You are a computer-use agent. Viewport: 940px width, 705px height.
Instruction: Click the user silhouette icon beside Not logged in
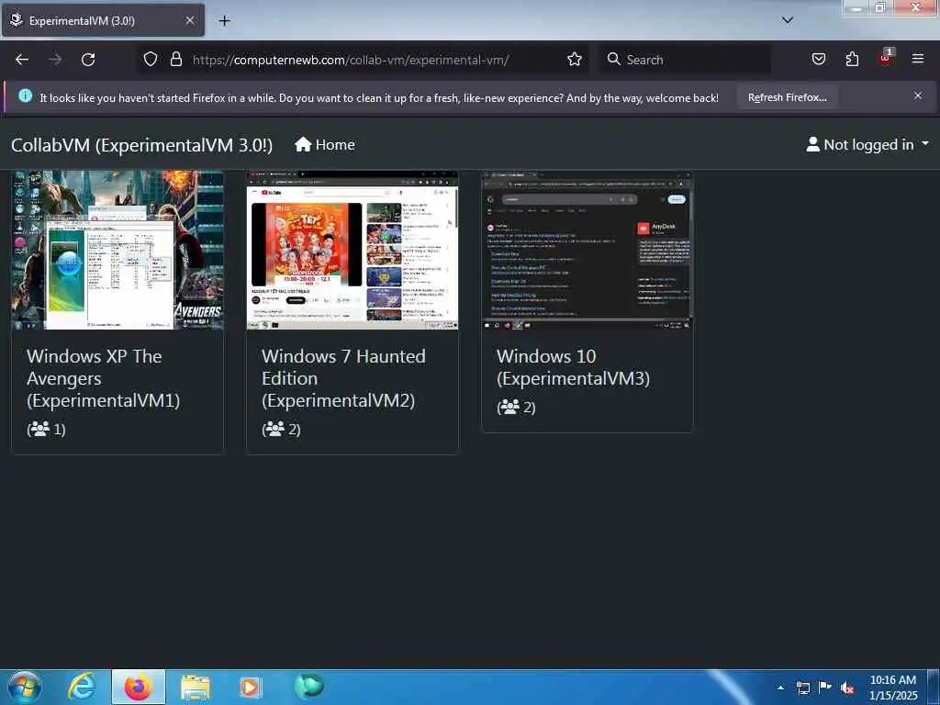(x=813, y=144)
